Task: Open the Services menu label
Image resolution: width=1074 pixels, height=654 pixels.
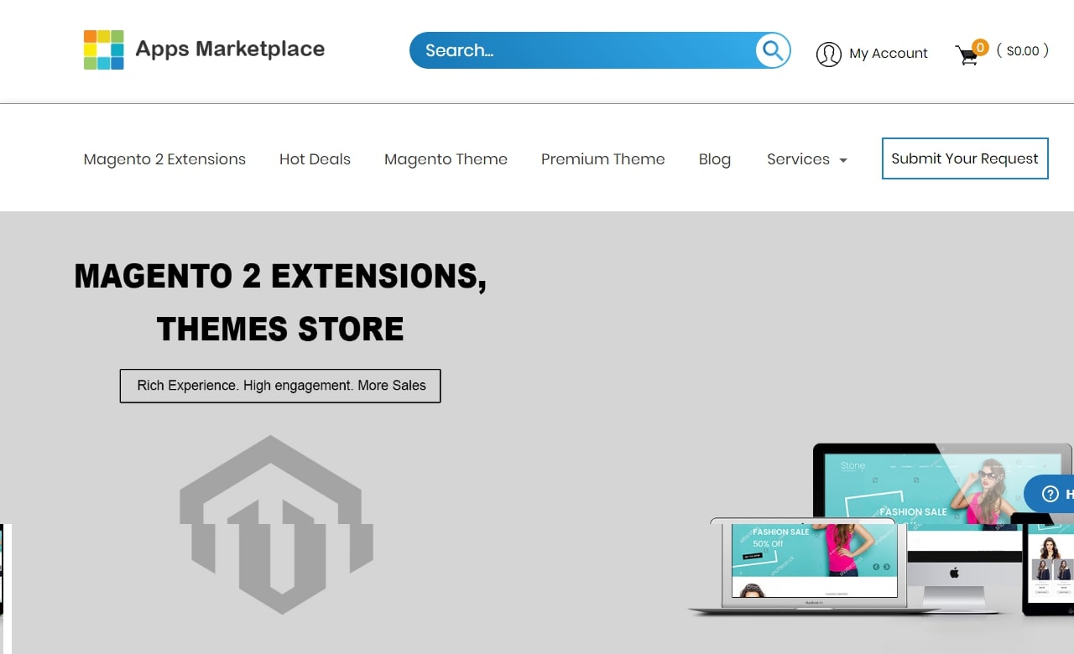Action: pyautogui.click(x=798, y=159)
